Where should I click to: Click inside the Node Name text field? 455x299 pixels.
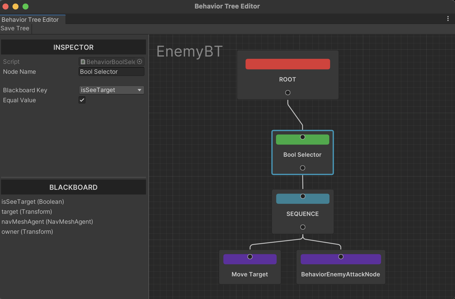111,71
